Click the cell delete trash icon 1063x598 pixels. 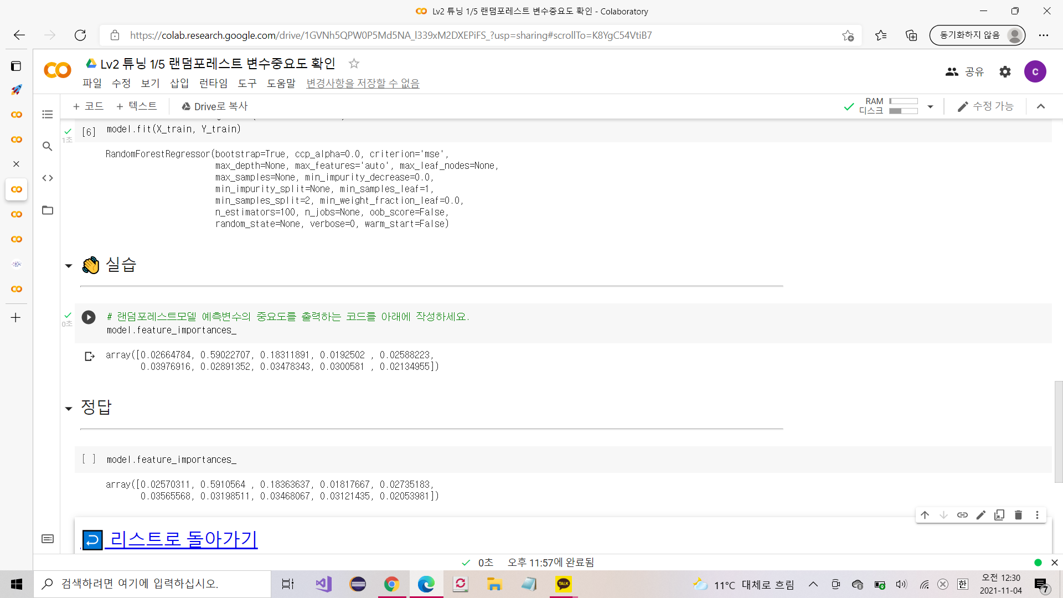click(x=1018, y=515)
